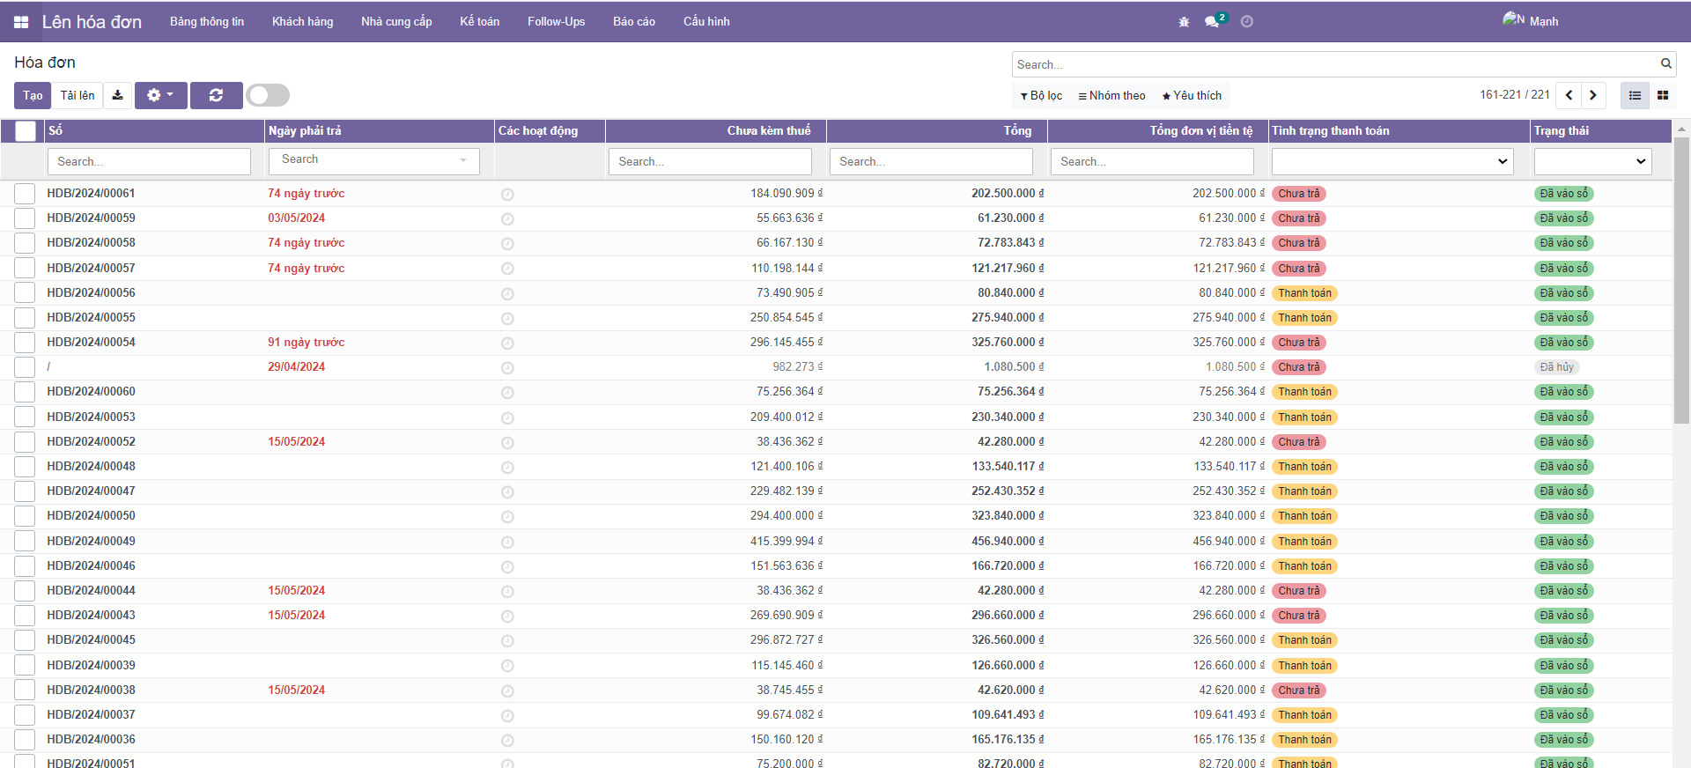The height and width of the screenshot is (768, 1691).
Task: Open the conversations message icon
Action: tap(1213, 22)
